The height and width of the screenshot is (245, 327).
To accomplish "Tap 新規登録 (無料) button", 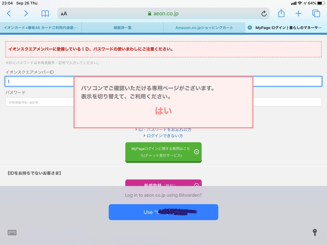I will point(163,183).
